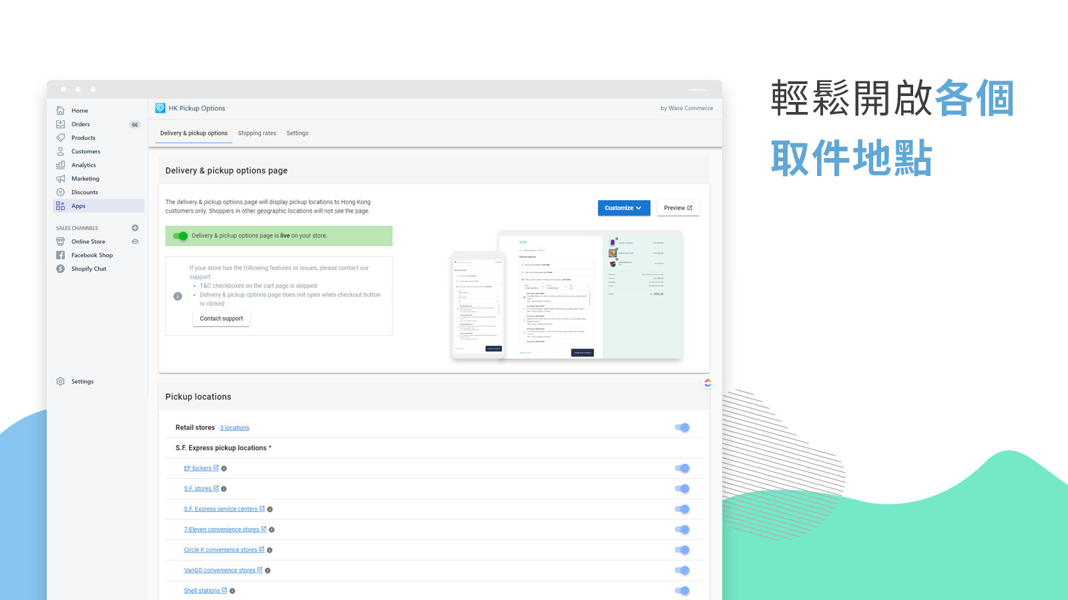Image resolution: width=1068 pixels, height=600 pixels.
Task: Click the HK Pickup Options app logo
Action: [x=160, y=108]
